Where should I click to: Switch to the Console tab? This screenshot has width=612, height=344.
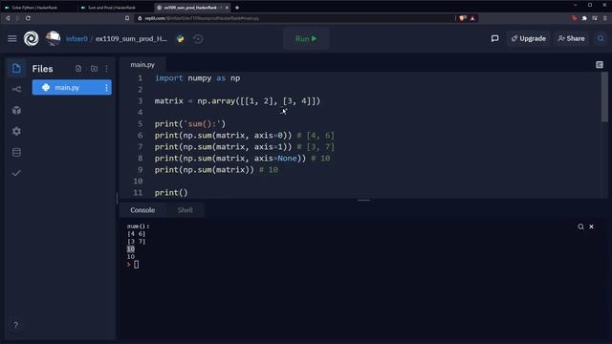point(142,210)
